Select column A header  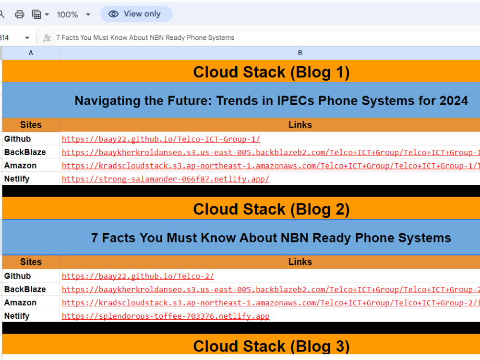click(31, 53)
